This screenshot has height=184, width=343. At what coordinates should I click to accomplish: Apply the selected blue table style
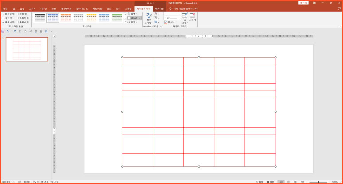click(53, 18)
